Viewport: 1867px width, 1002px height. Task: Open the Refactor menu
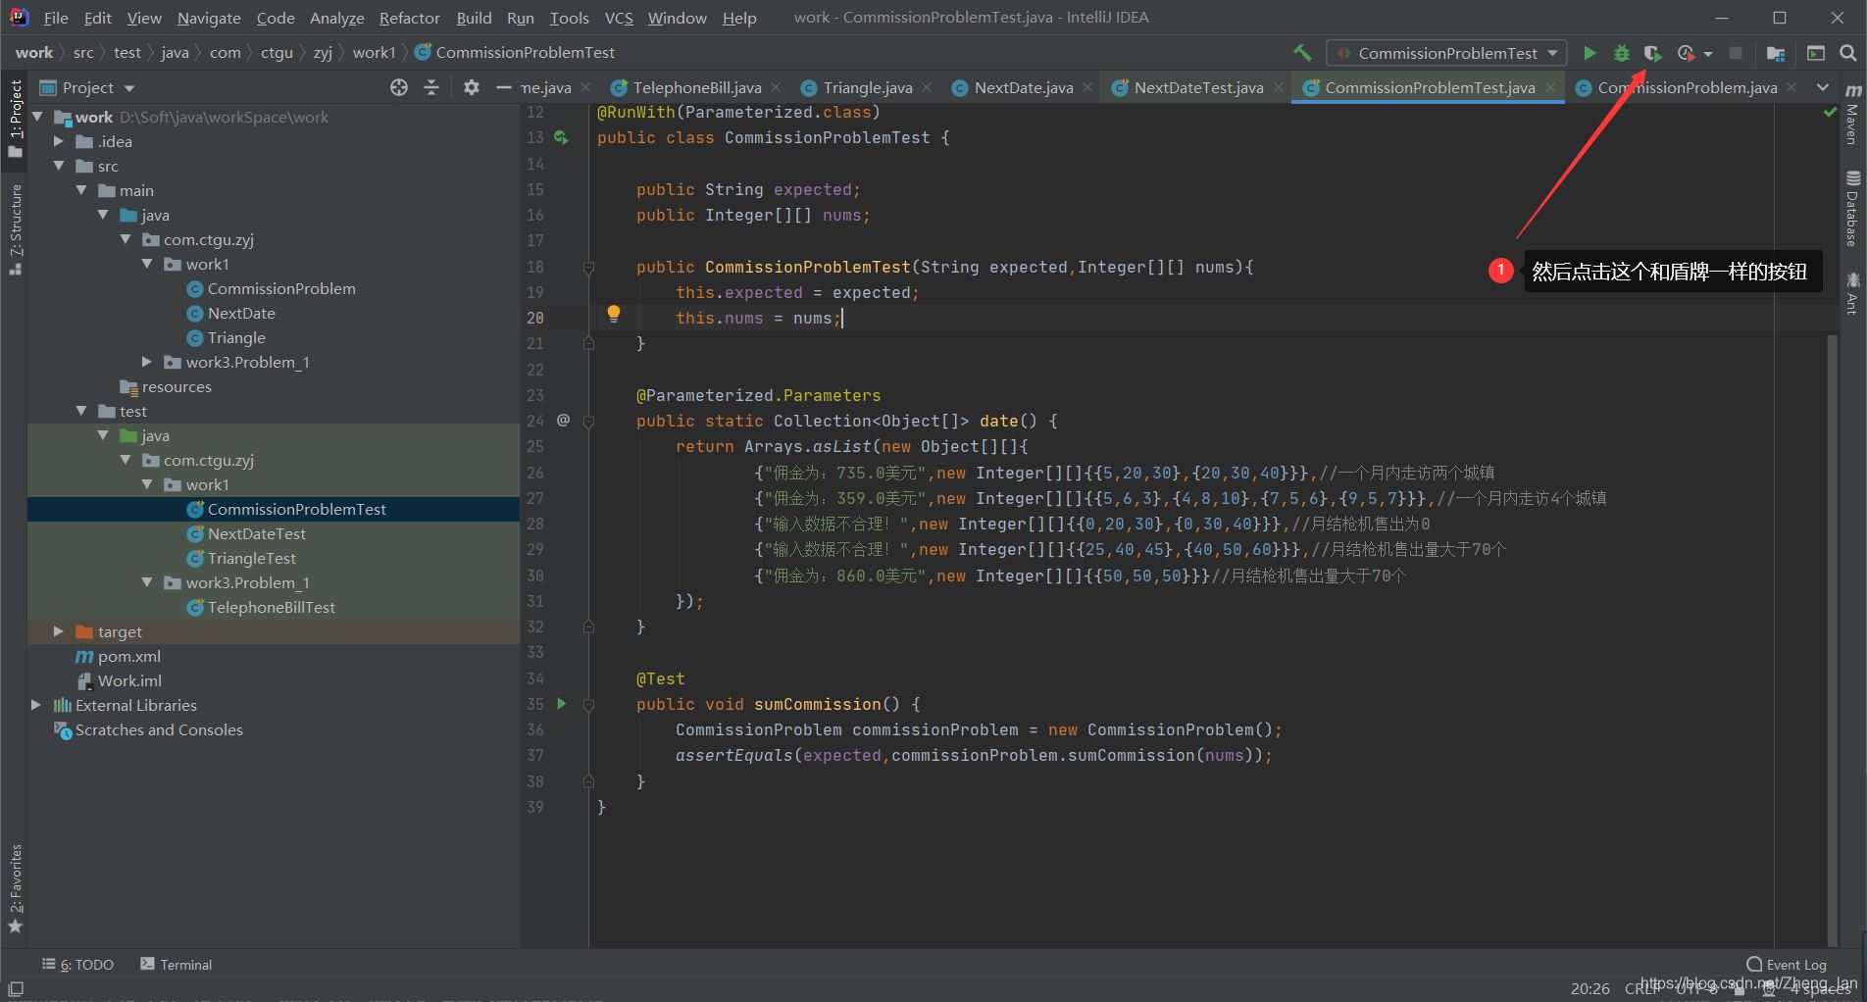point(409,18)
